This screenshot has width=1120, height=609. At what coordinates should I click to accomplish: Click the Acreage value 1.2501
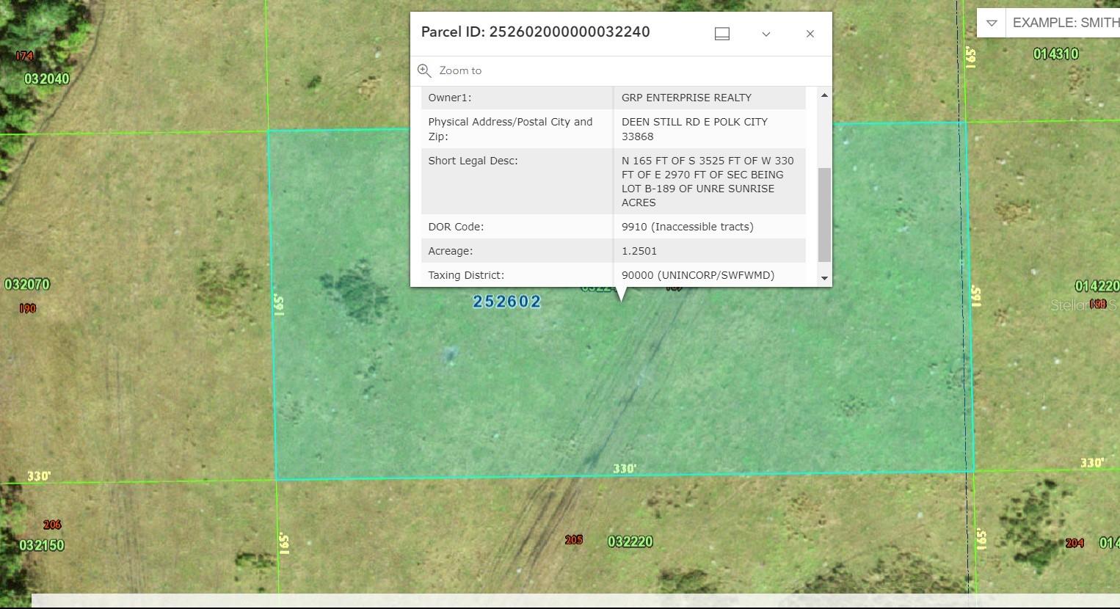pyautogui.click(x=639, y=251)
